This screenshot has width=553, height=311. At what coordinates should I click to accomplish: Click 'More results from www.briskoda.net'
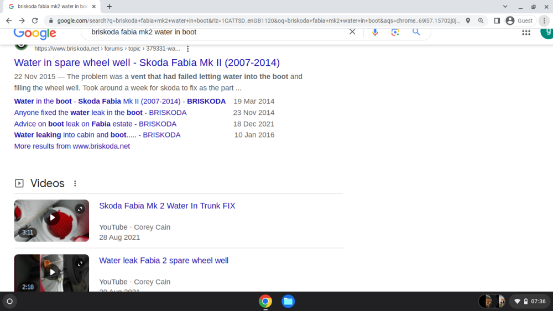72,146
